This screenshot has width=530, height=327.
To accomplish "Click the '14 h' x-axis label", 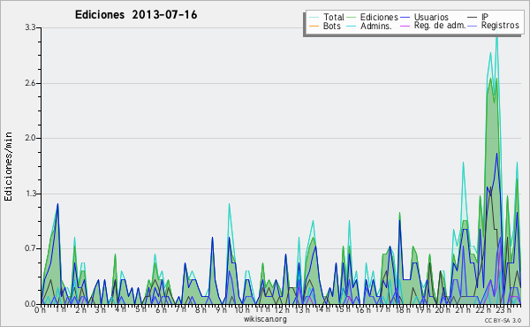I will coord(322,309).
